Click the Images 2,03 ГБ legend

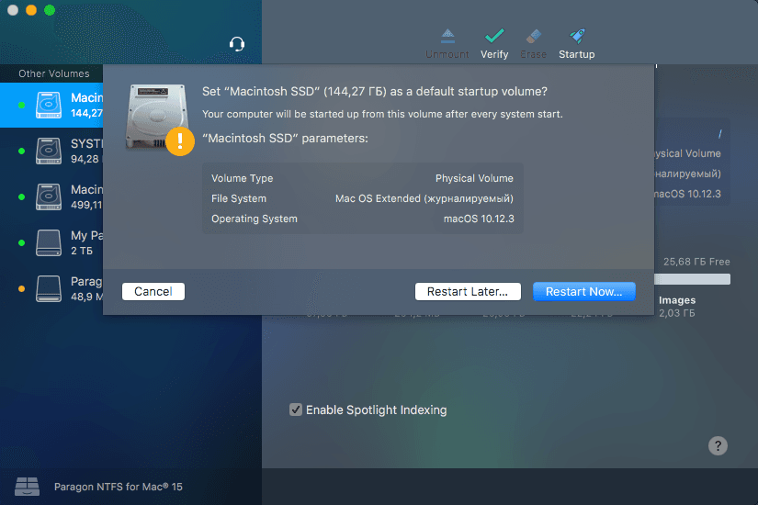(x=677, y=307)
